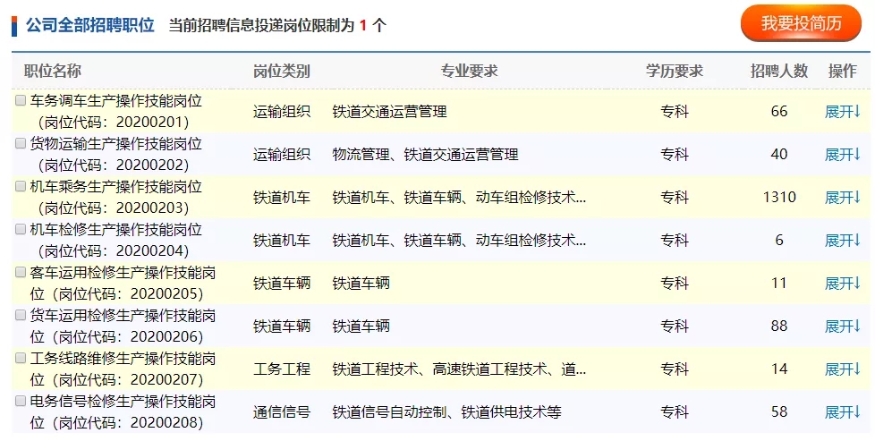Click the 公司全部招聘职位 section title
The image size is (875, 441).
coord(89,25)
